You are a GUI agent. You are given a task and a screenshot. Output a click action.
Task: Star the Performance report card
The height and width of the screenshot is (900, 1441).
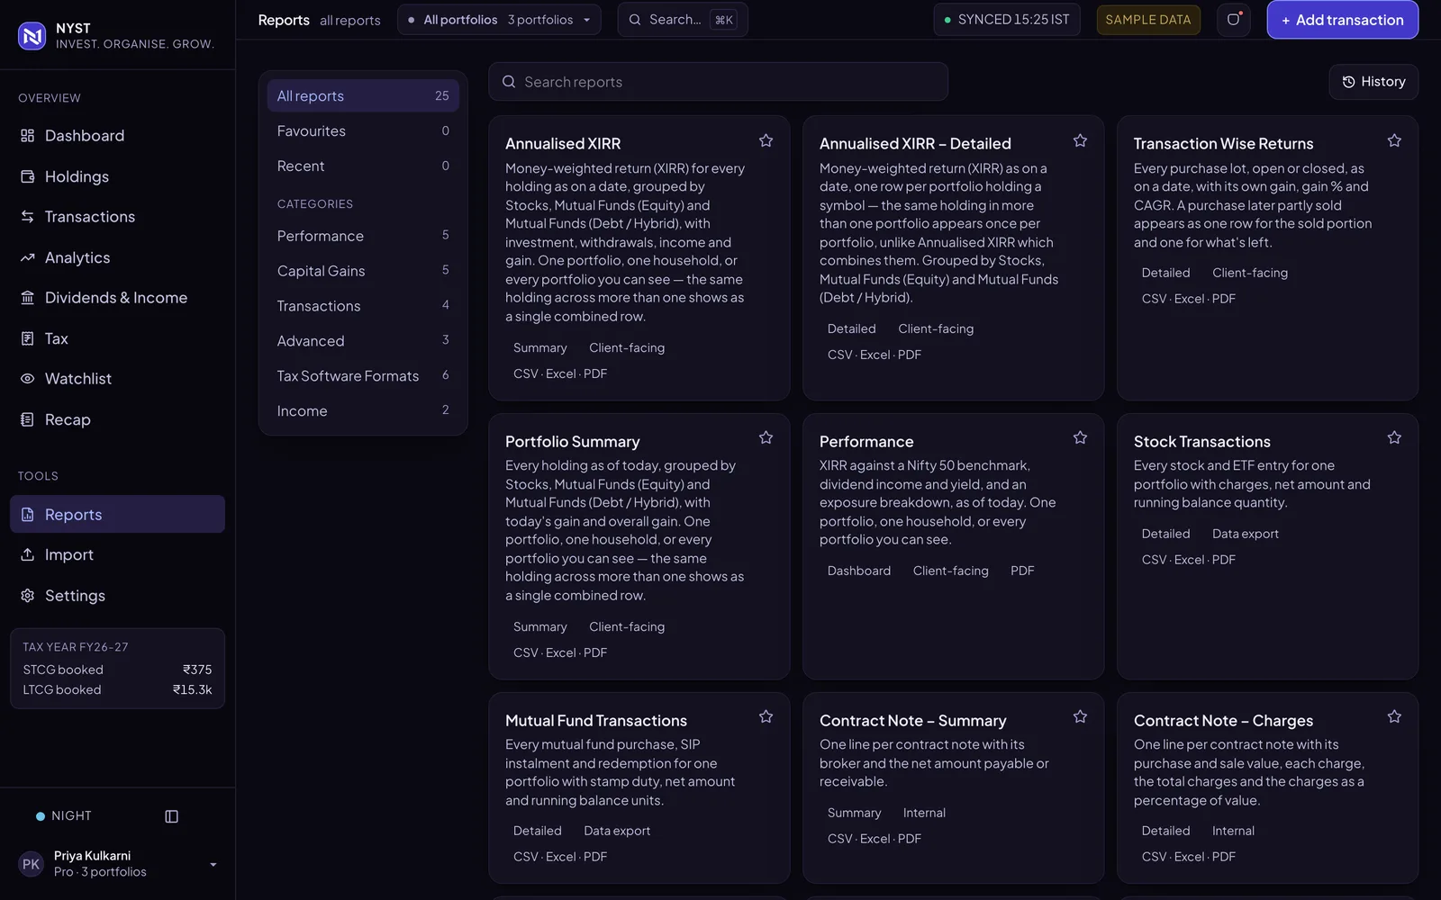point(1080,437)
